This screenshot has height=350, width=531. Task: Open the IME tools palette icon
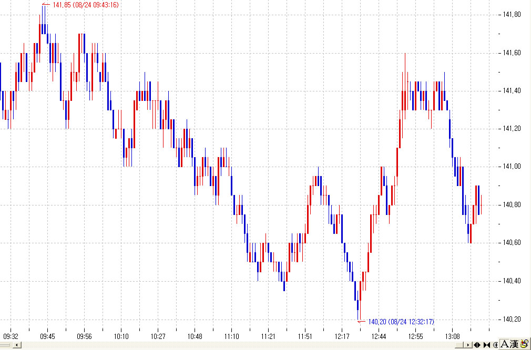[x=524, y=344]
